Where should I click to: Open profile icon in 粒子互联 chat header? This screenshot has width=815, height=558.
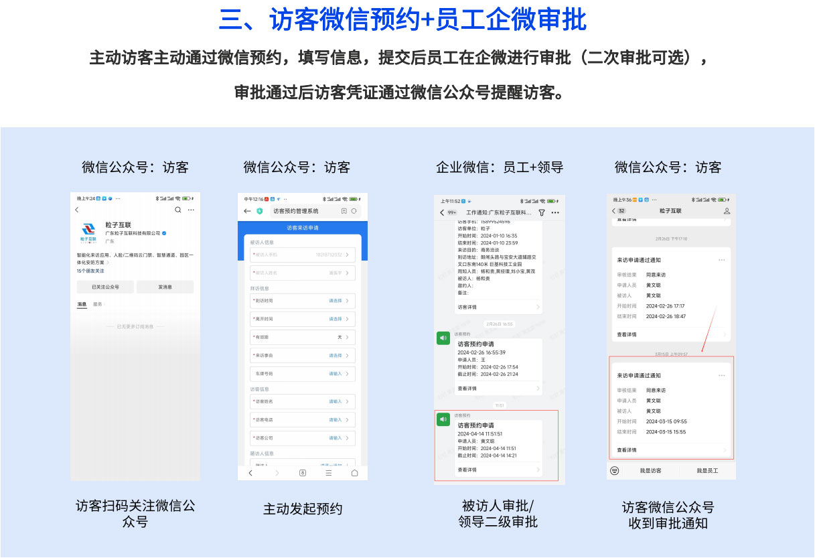pos(727,210)
